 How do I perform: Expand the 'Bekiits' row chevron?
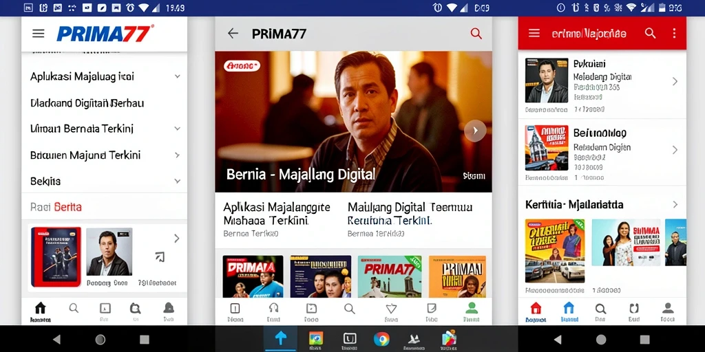[177, 181]
